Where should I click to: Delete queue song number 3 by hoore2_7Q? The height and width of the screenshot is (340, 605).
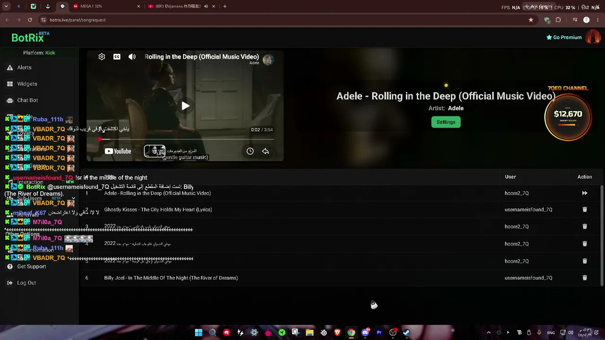click(x=585, y=227)
